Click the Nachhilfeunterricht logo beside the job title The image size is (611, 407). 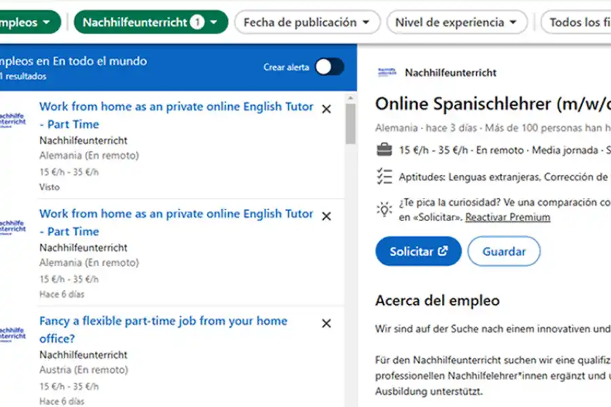click(x=385, y=72)
